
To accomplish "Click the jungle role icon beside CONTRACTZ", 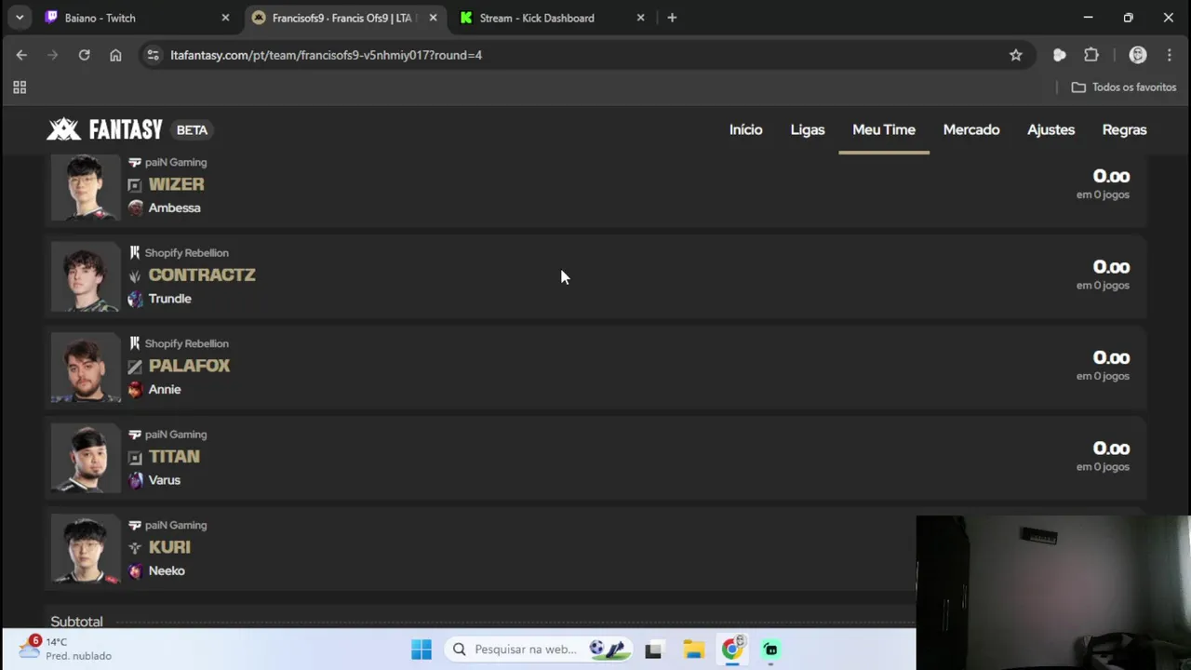I will (x=135, y=275).
